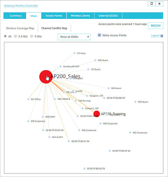This screenshot has width=168, height=177.
Task: Open the Wireless Clients tab
Action: click(80, 16)
